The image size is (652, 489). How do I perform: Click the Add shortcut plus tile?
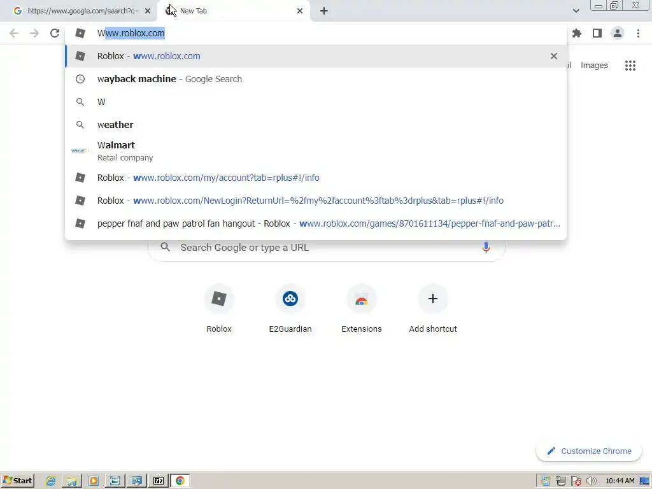[x=433, y=308]
